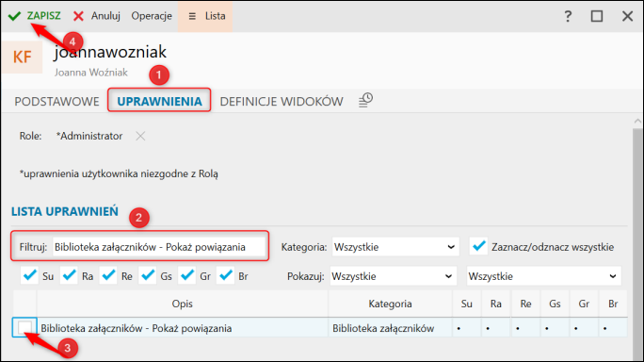644x362 pixels.
Task: Toggle the Su filter checkbox
Action: point(29,275)
